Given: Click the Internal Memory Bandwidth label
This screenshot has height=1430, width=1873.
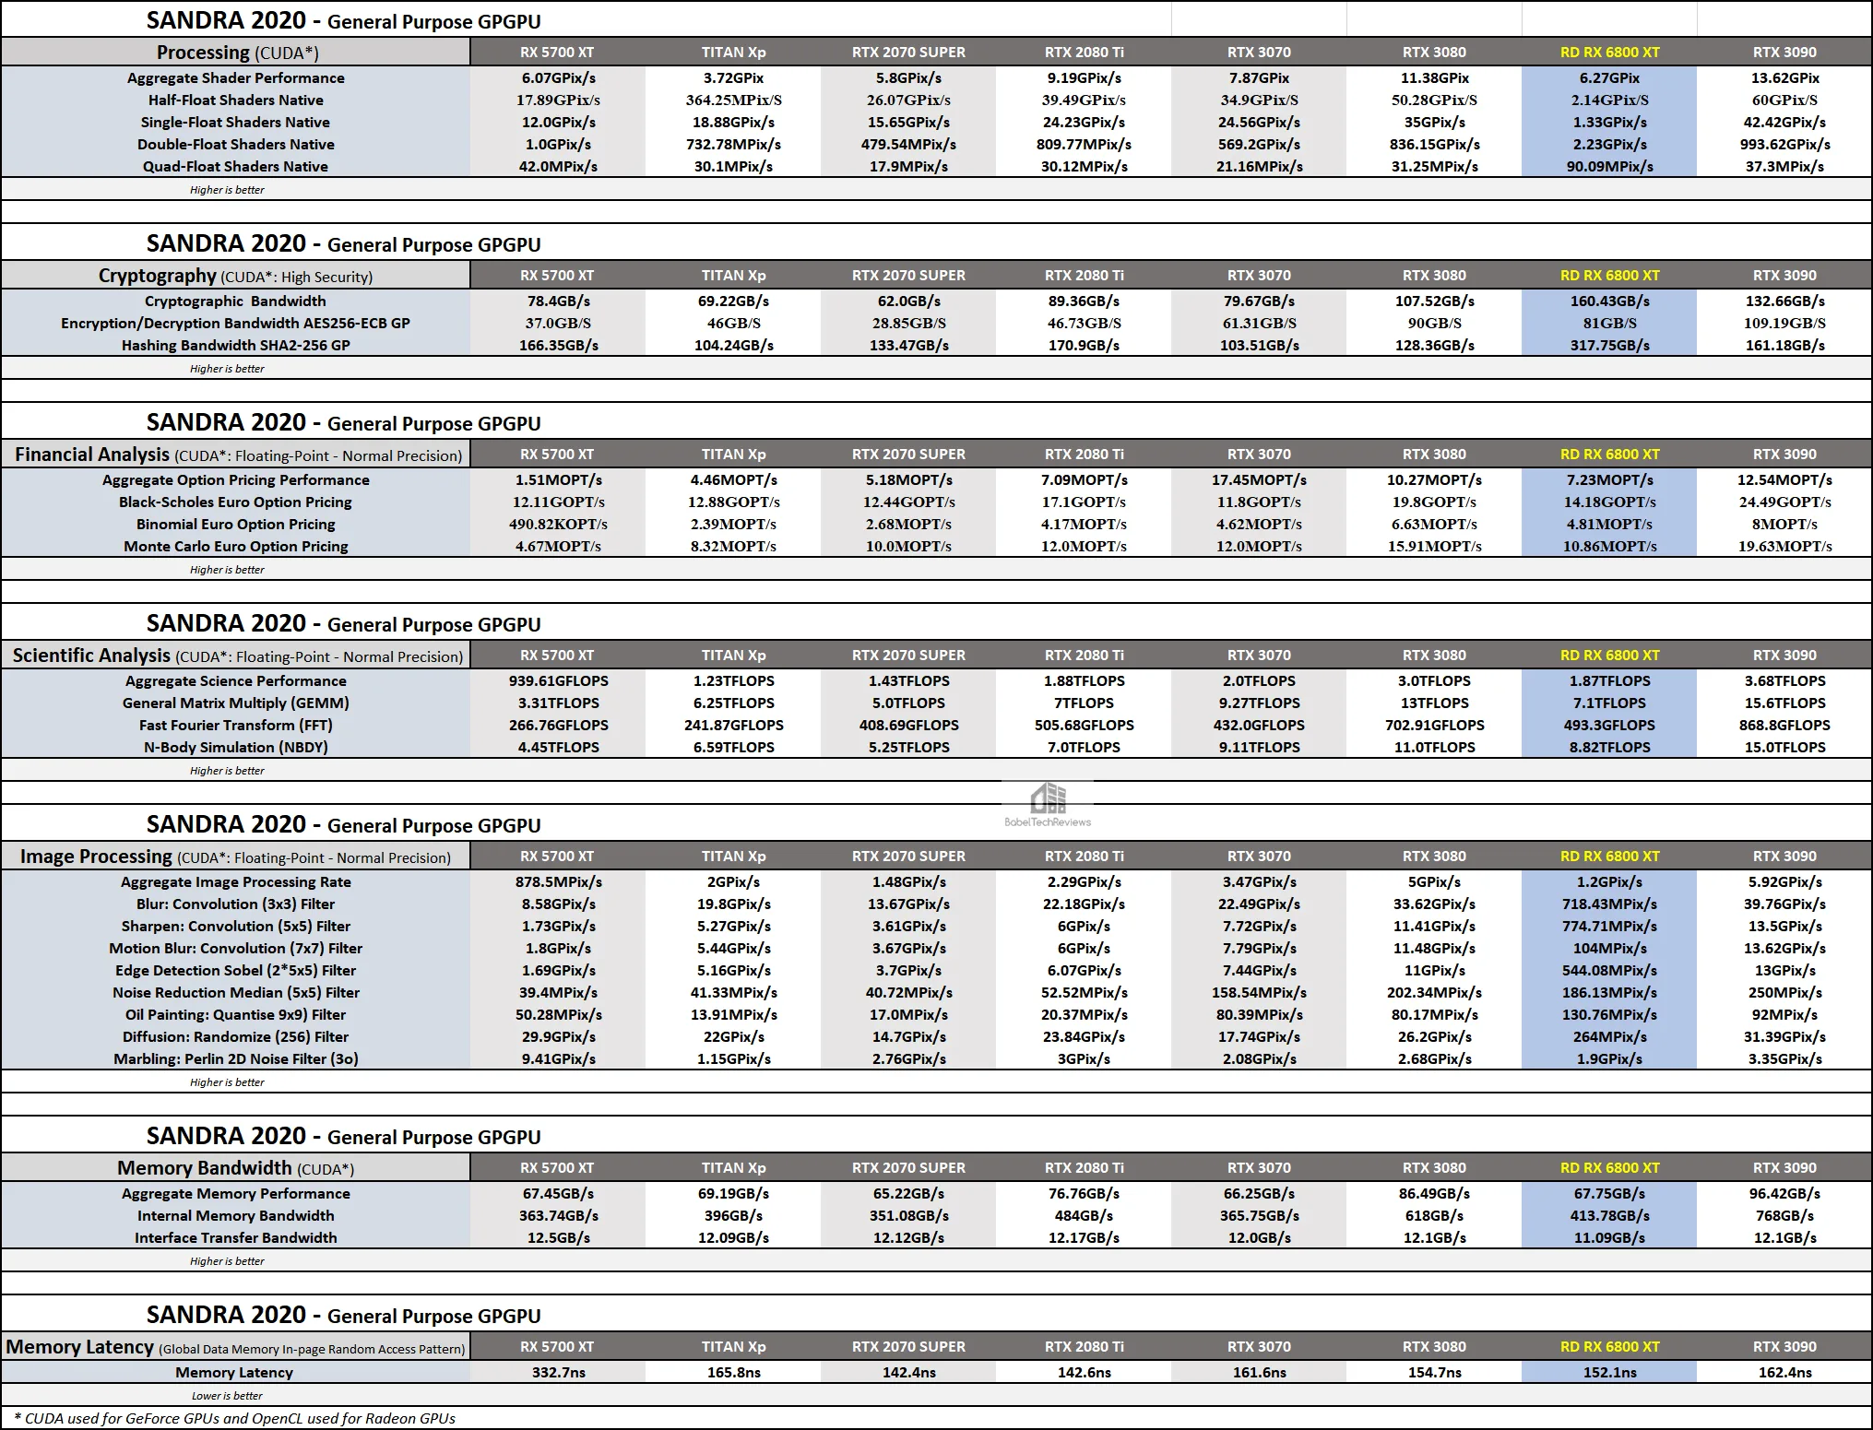Looking at the screenshot, I should (x=236, y=1216).
